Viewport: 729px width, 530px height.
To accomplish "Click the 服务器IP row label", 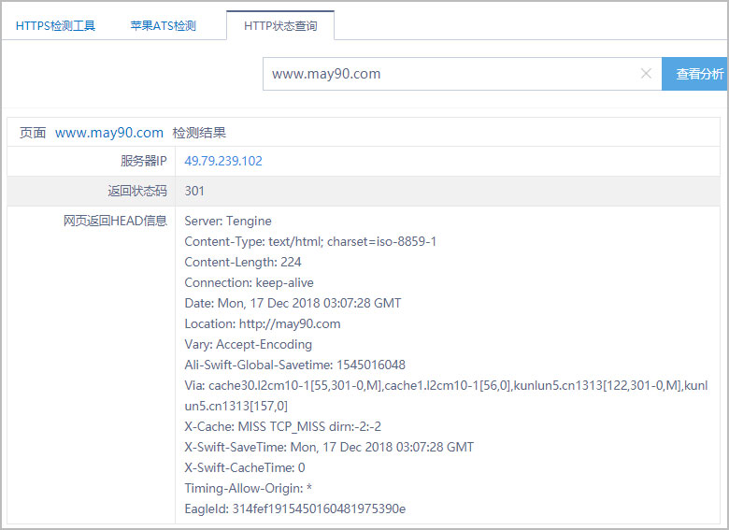I will [x=143, y=161].
